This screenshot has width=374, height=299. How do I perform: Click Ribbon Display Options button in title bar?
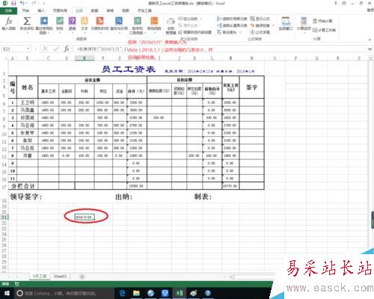[x=344, y=3]
